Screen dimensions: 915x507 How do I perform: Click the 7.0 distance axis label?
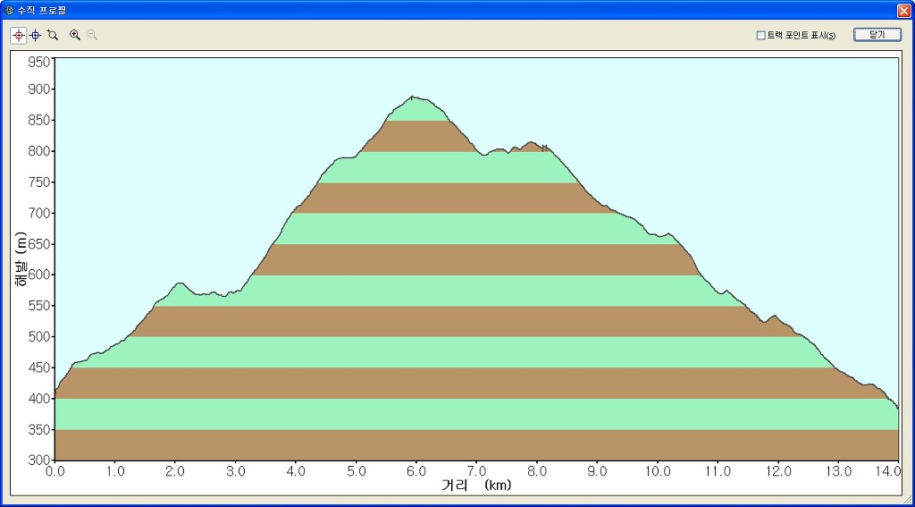coord(476,469)
